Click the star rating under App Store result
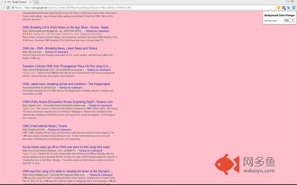The width and height of the screenshot is (297, 185). pyautogui.click(x=27, y=34)
